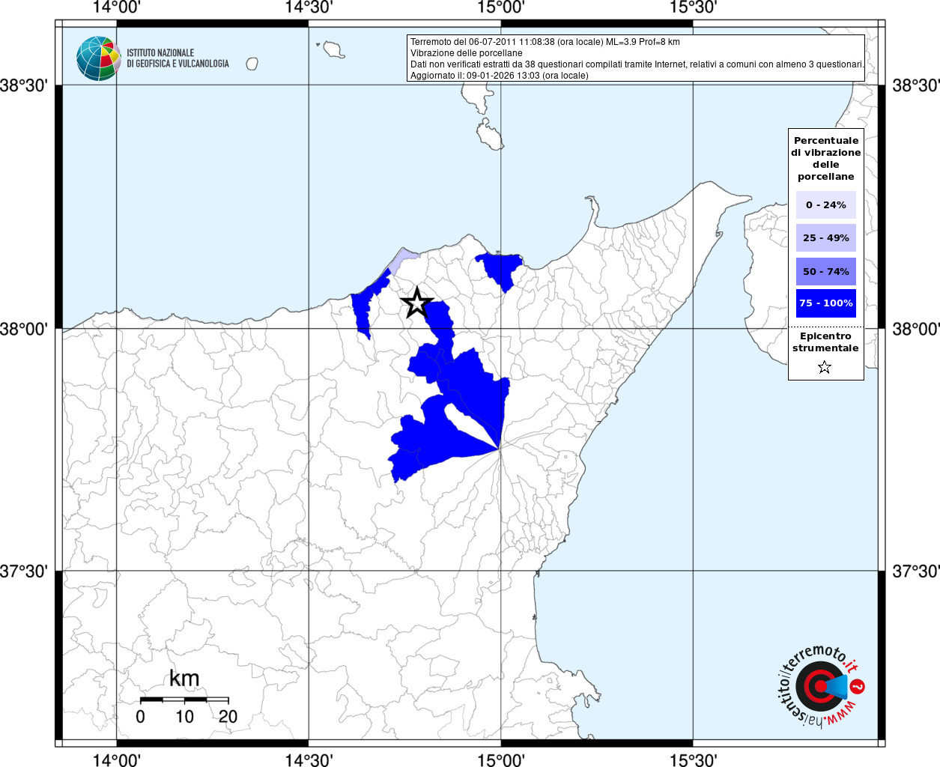Select the 75 - 100% legend swatch
Screen dimensions: 940x767
[825, 303]
